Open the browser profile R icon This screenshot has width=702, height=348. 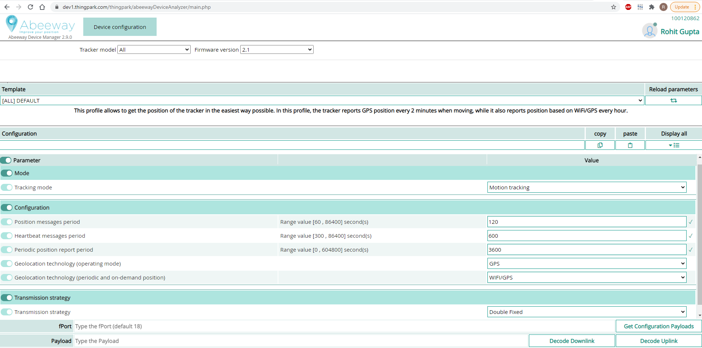click(x=663, y=7)
